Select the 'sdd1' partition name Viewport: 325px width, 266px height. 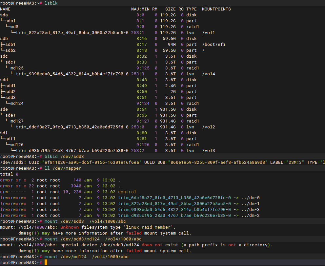pyautogui.click(x=10, y=86)
